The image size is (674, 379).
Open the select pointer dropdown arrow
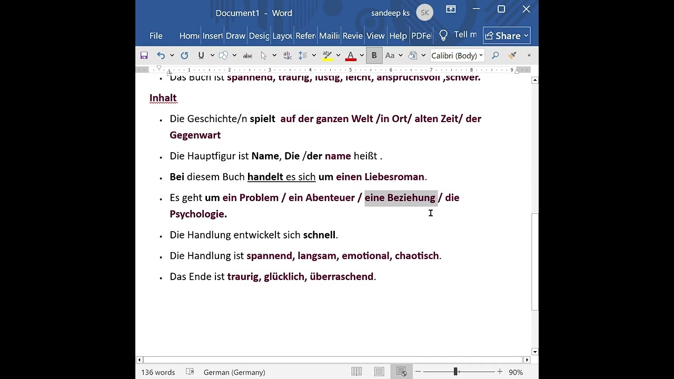[x=274, y=55]
